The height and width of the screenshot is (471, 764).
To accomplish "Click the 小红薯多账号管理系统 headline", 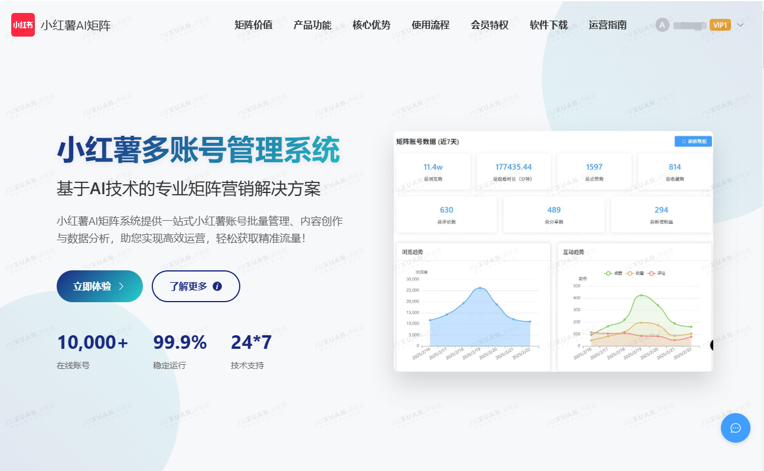I will point(198,149).
